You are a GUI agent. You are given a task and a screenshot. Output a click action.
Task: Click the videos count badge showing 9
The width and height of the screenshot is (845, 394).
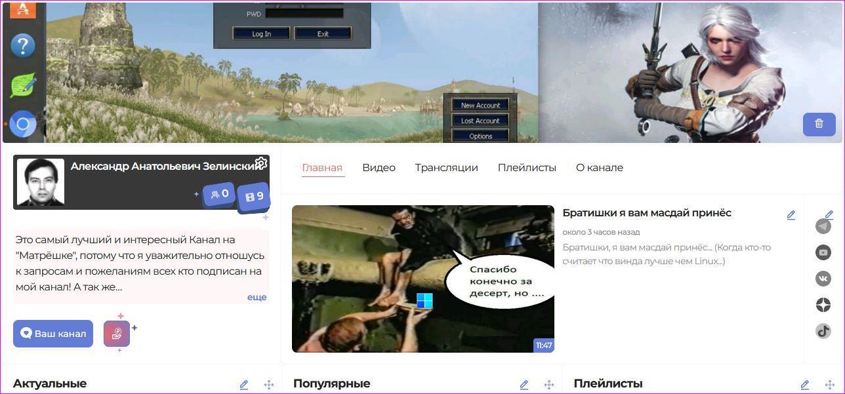coord(254,197)
